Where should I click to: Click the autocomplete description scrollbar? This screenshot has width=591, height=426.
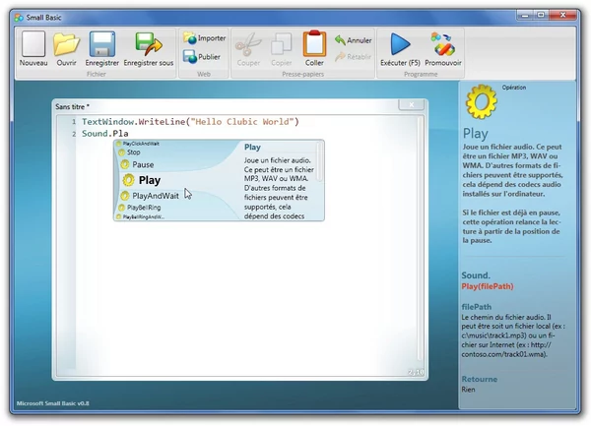[x=319, y=161]
